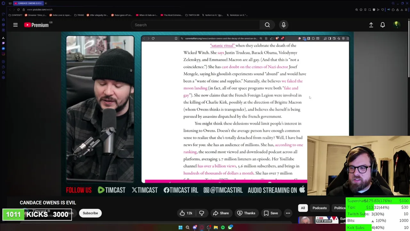This screenshot has height=231, width=410.
Task: Click the 'has over a billion views' article link
Action: click(x=217, y=166)
